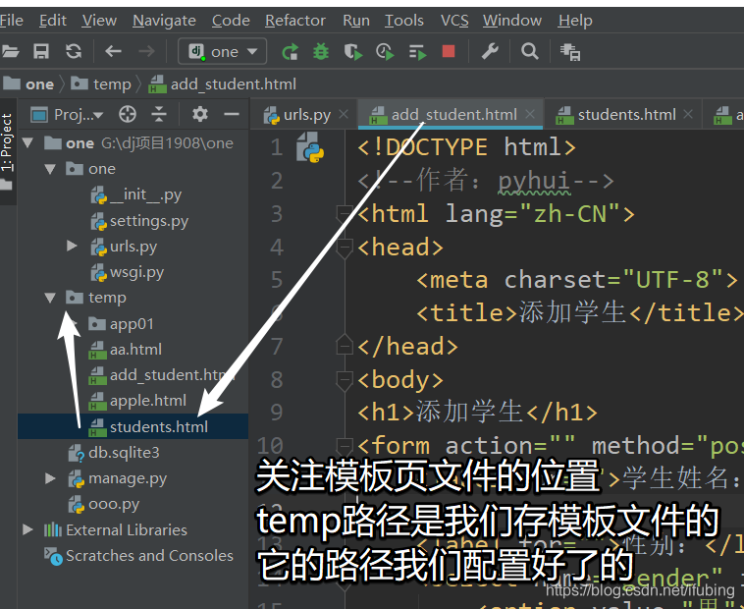Click the Profile run icon

[385, 51]
